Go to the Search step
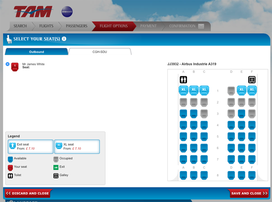Screen dimensions: 272x202 point(20,26)
